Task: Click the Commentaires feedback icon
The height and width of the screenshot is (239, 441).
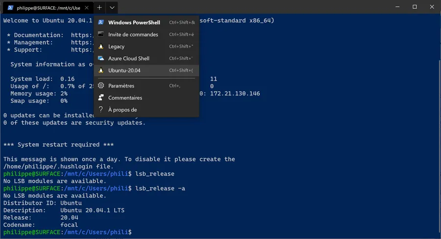Action: [101, 98]
